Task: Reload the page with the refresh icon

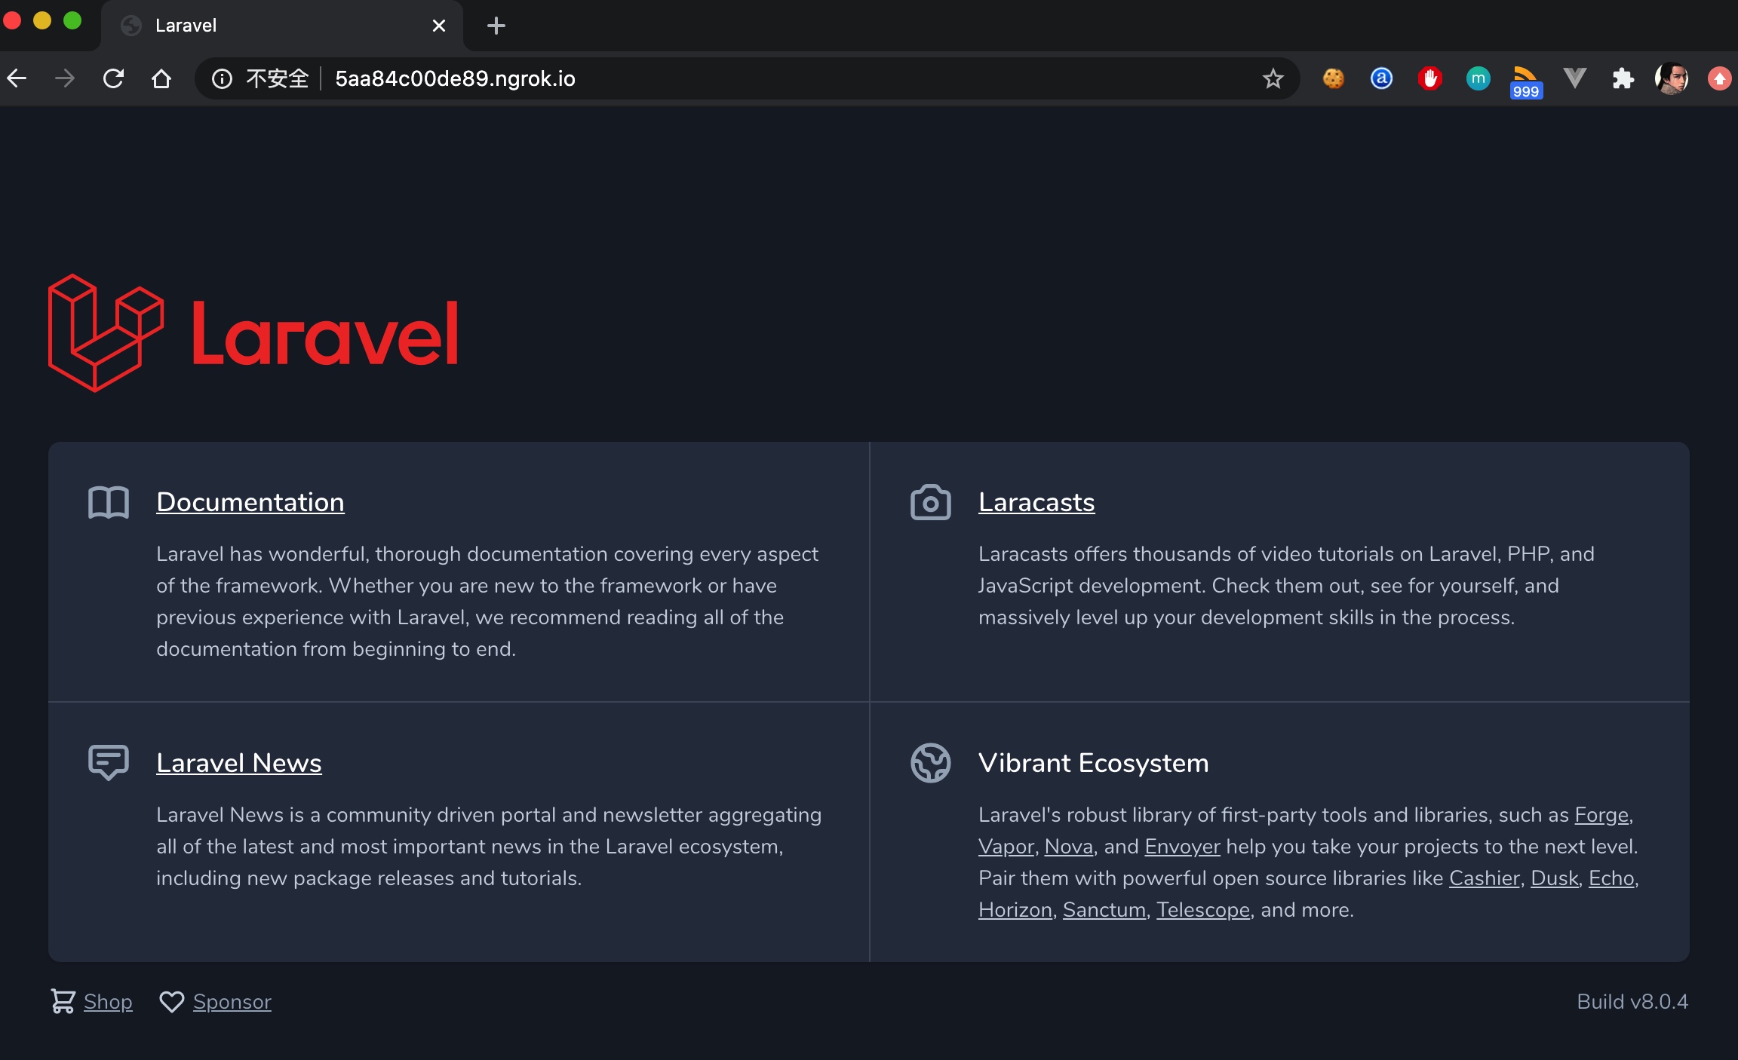Action: pos(113,78)
